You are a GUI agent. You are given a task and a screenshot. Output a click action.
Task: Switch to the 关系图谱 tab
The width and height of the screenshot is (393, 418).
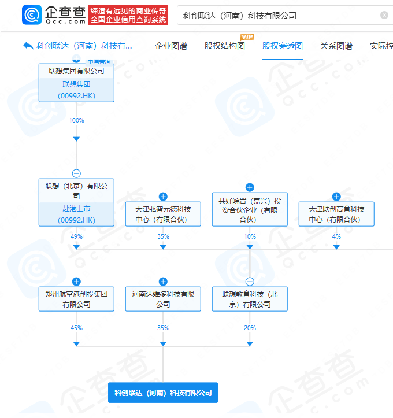tap(336, 46)
